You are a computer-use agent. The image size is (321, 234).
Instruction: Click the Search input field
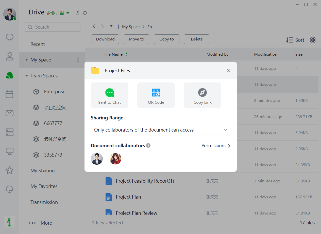[52, 27]
